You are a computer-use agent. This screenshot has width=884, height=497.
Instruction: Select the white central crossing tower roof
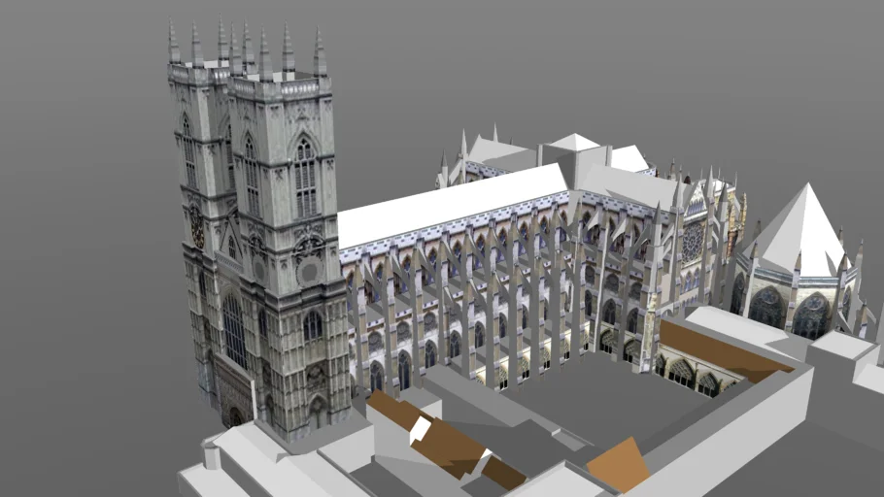coord(575,142)
